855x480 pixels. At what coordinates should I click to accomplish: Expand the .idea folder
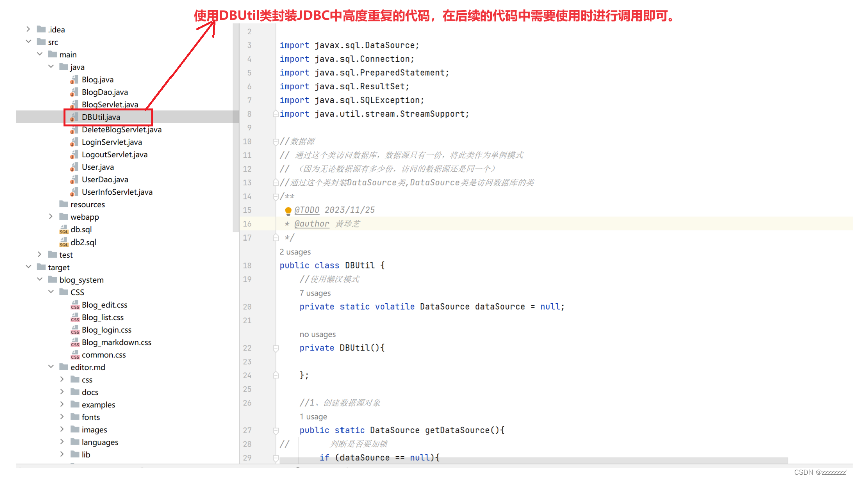[28, 29]
